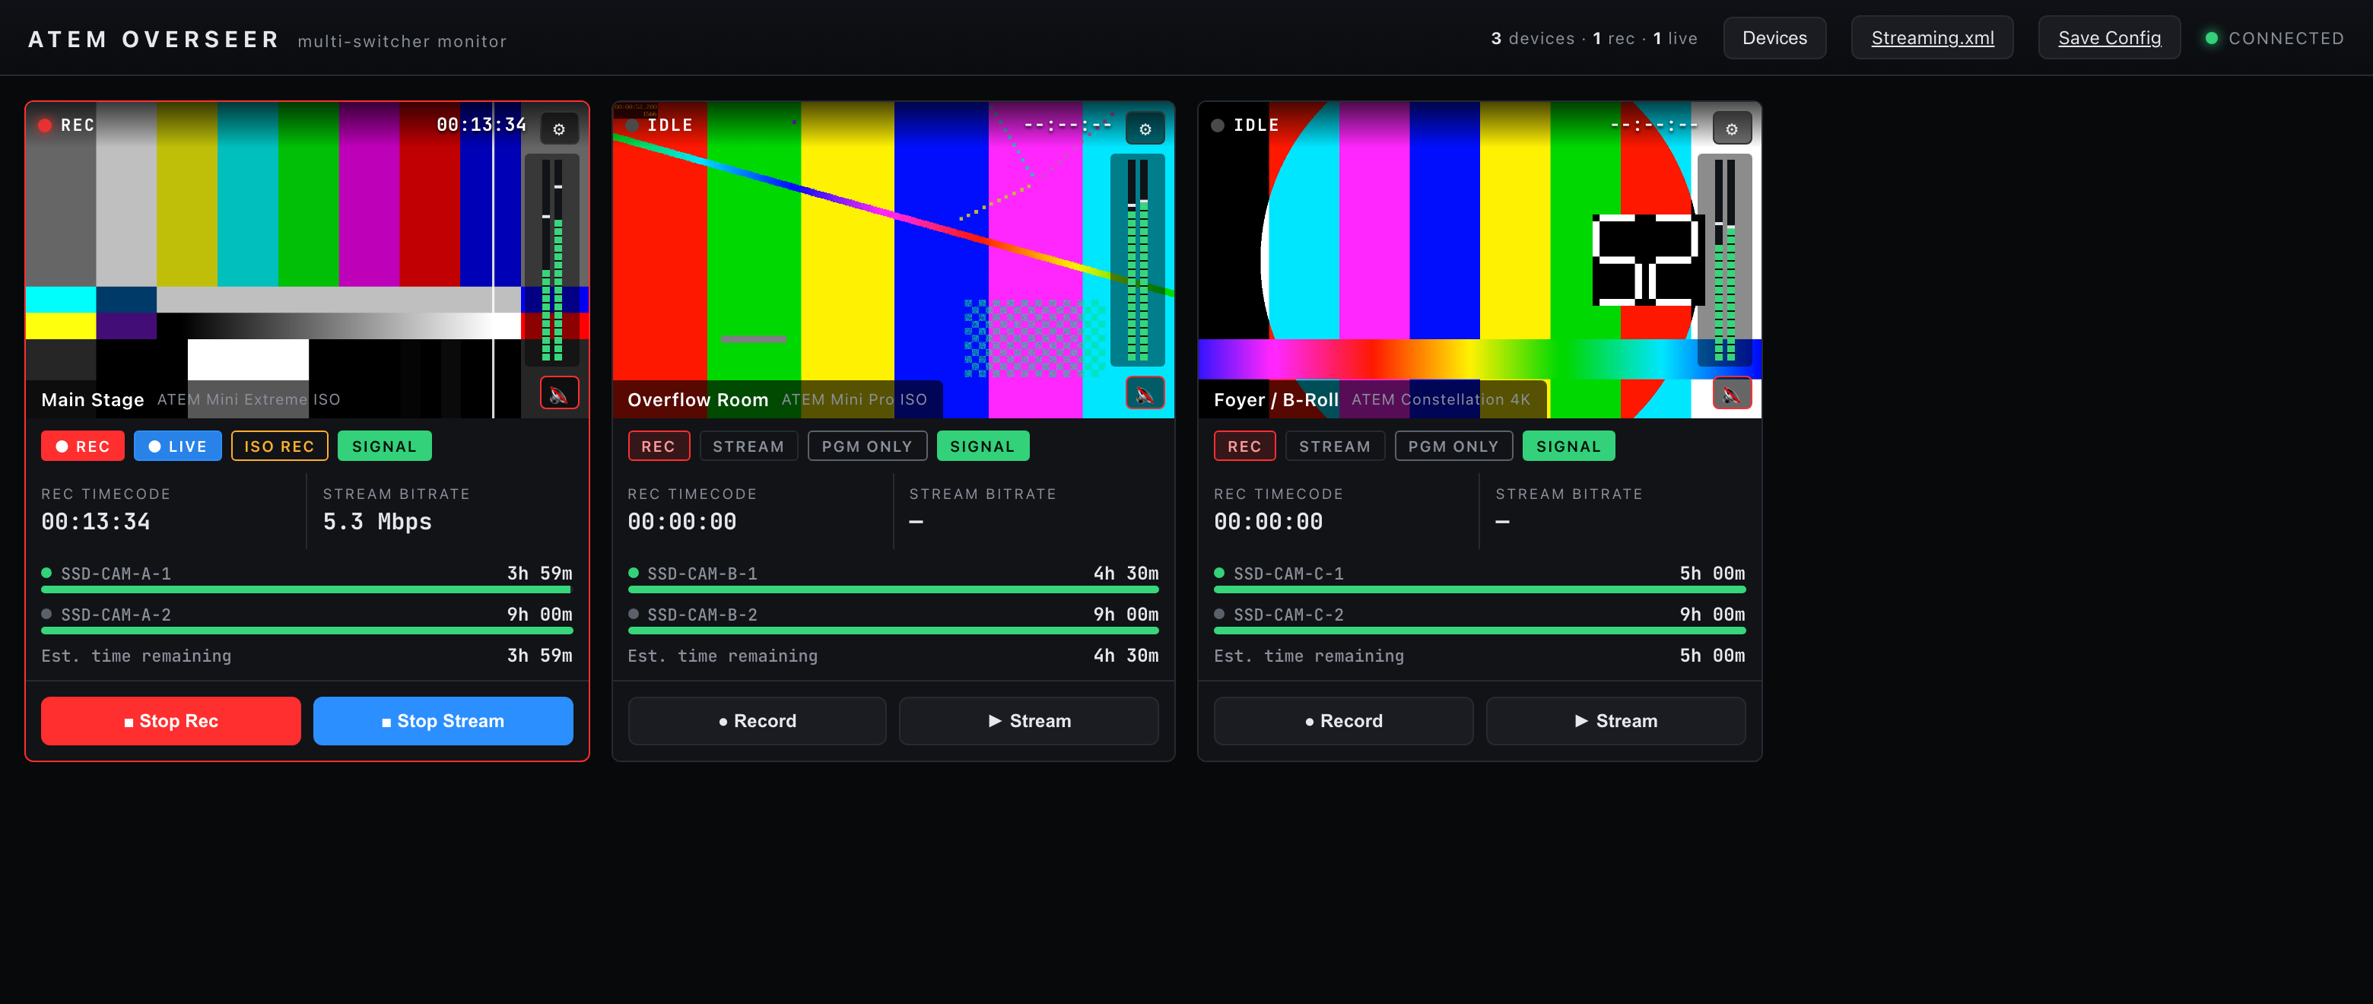Click SSD-CAM-B-2 storage bar
This screenshot has height=1004, width=2373.
pyautogui.click(x=894, y=630)
